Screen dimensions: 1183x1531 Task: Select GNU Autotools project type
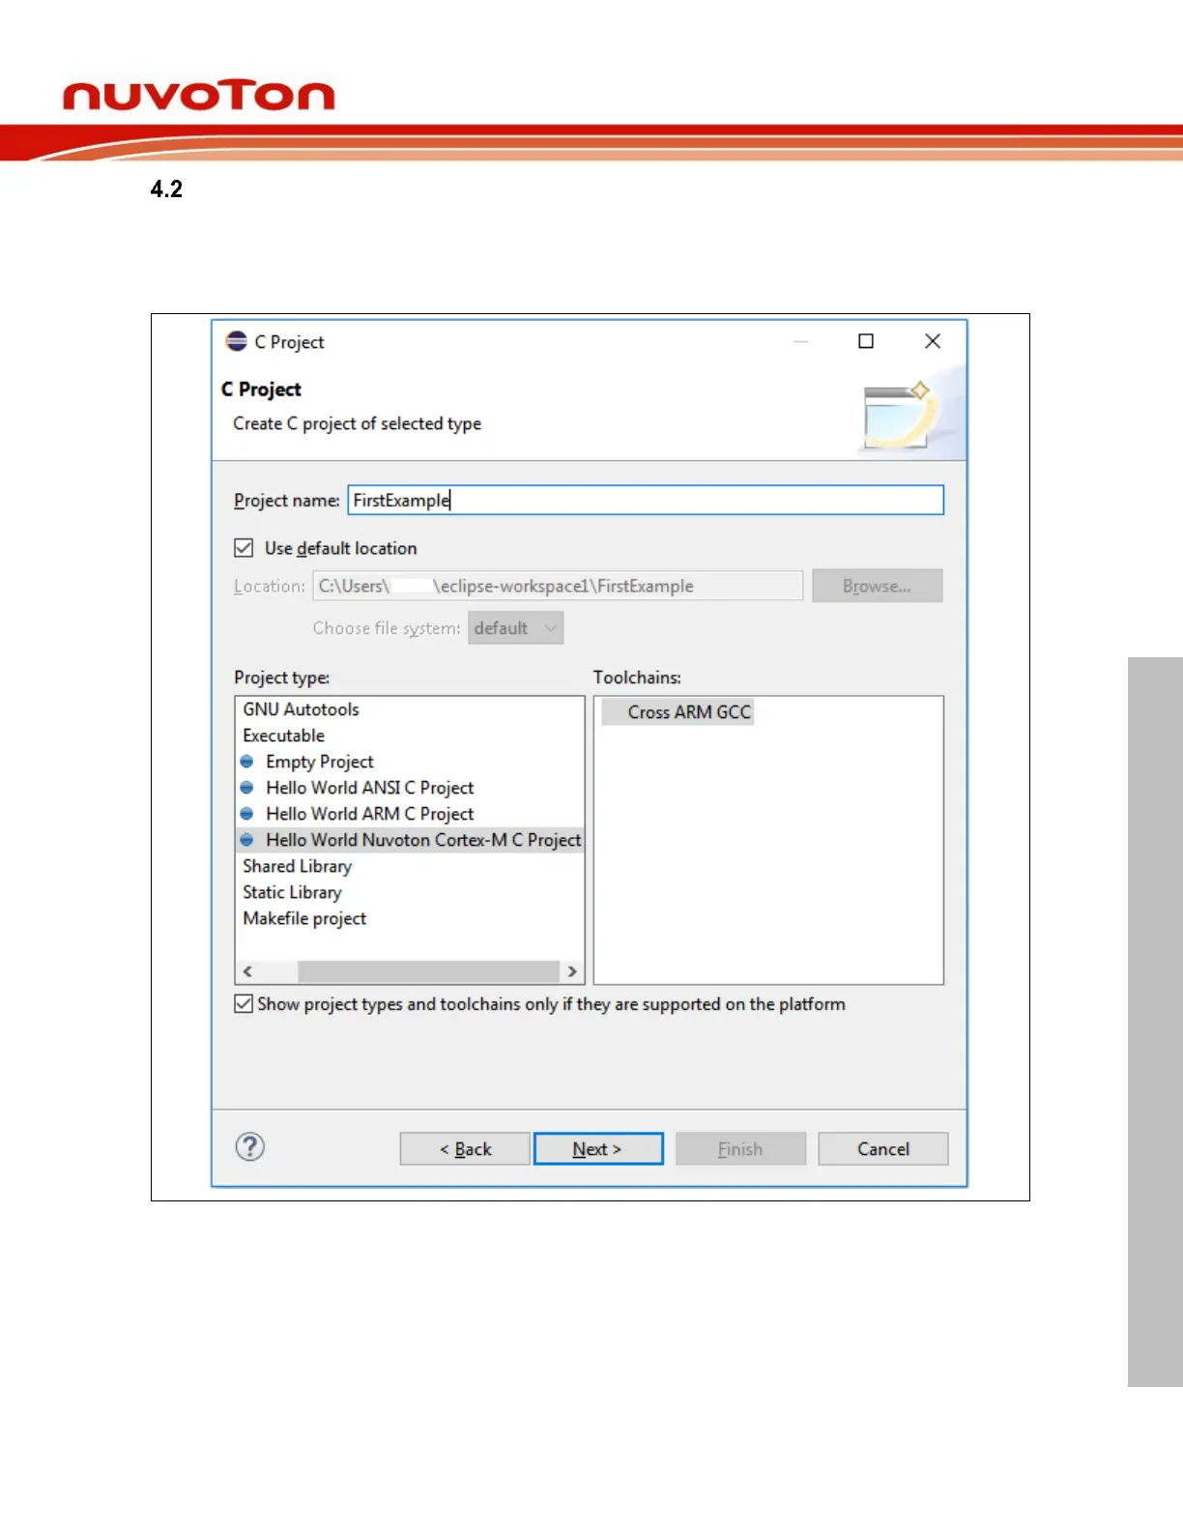[301, 709]
